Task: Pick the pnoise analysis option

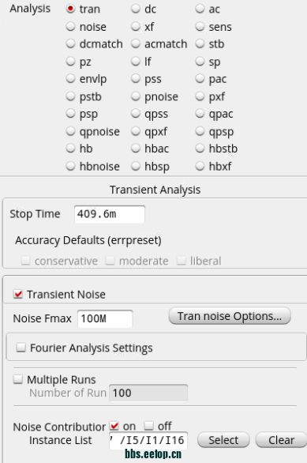Action: [x=136, y=96]
